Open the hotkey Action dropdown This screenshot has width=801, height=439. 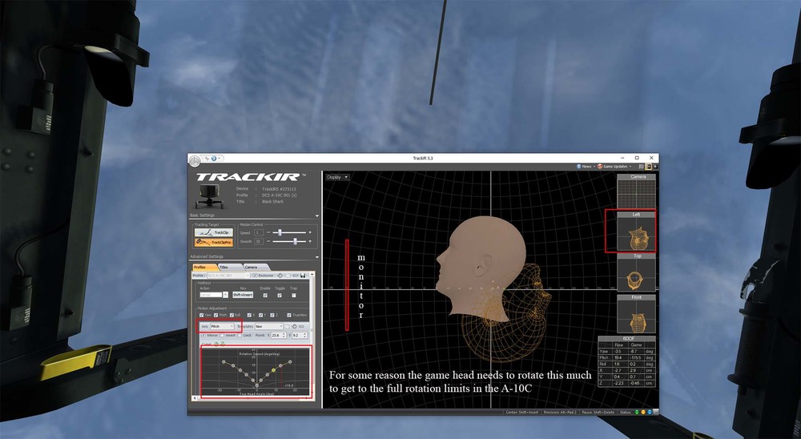click(225, 295)
